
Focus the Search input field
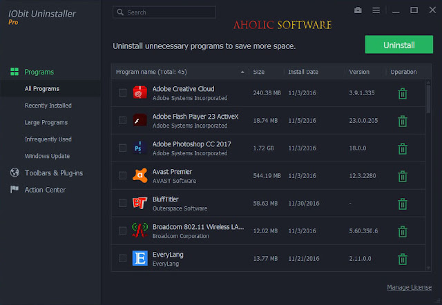tap(164, 12)
